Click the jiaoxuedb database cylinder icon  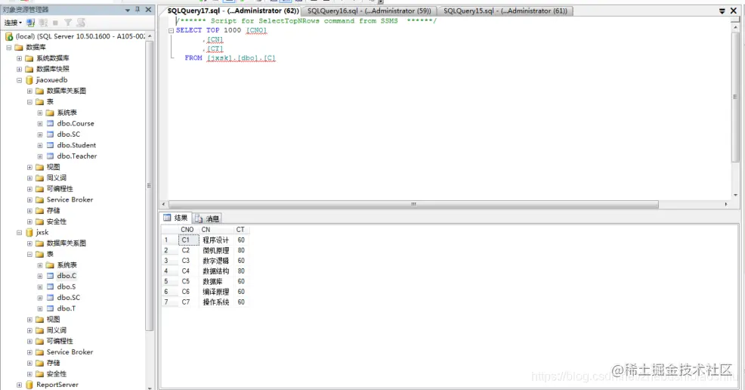point(29,80)
